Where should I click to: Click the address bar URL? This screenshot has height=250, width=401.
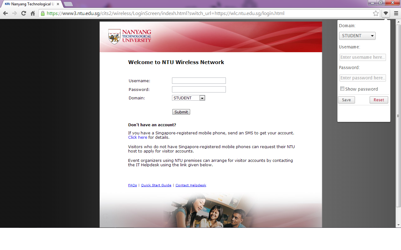165,13
